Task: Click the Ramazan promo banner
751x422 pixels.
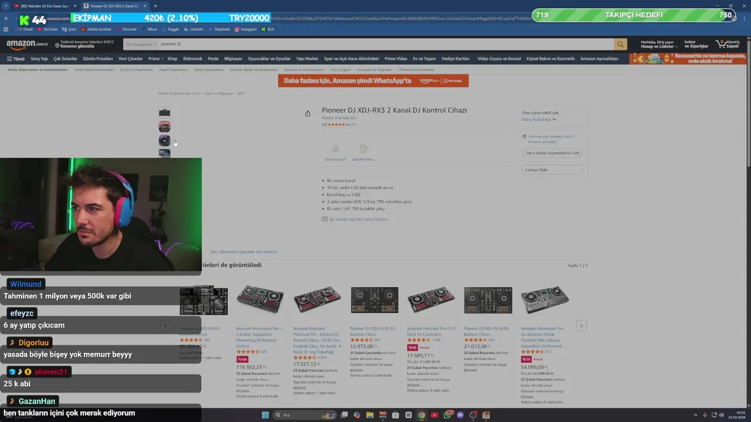Action: tap(688, 59)
